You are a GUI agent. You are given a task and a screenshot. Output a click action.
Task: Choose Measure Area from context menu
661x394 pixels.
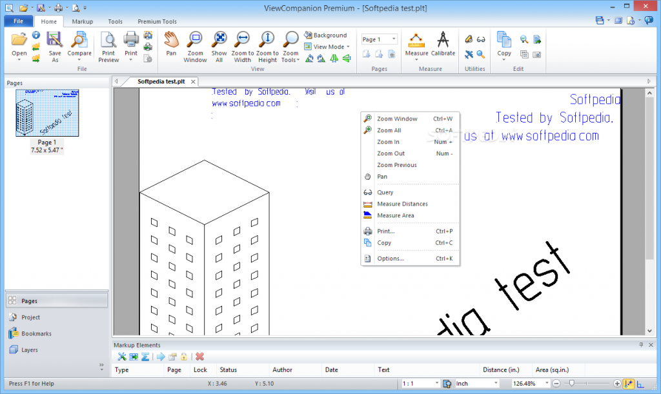click(x=395, y=215)
